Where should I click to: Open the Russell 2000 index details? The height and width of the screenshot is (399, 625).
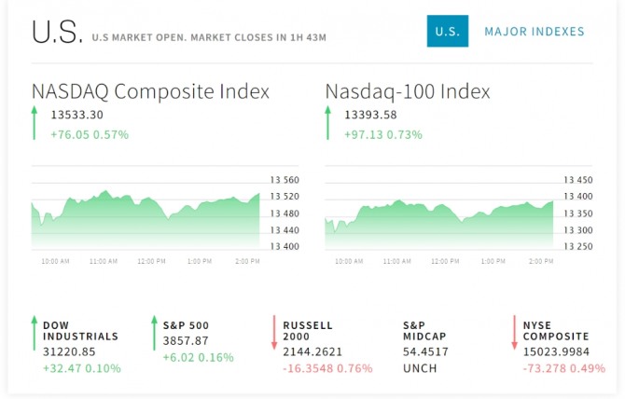click(307, 331)
